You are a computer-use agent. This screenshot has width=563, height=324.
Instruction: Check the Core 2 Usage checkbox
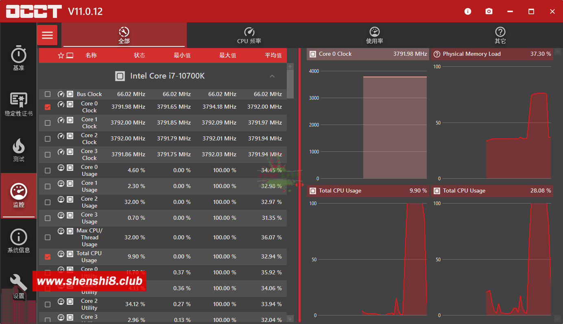pyautogui.click(x=48, y=202)
